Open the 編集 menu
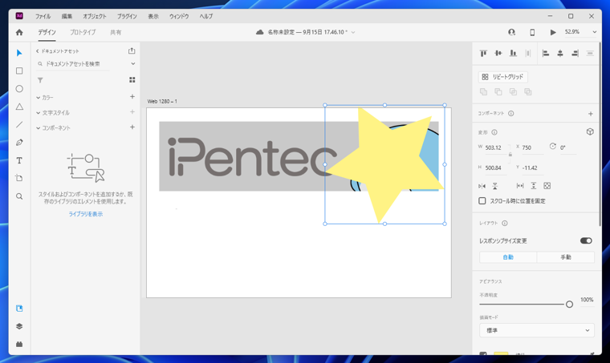610x363 pixels. point(67,16)
